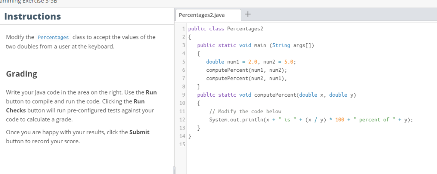The height and width of the screenshot is (174, 437).
Task: Click the opening brace on line 2
Action: click(190, 37)
